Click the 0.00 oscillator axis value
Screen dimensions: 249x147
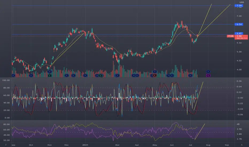(7, 118)
